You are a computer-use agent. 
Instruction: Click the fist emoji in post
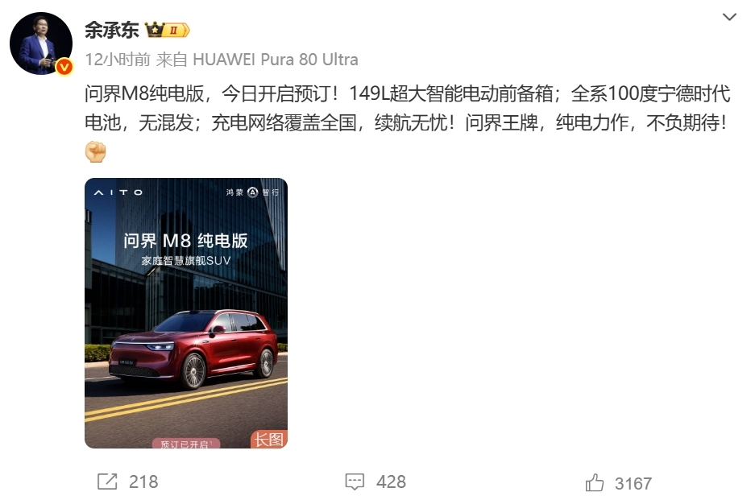tap(95, 151)
